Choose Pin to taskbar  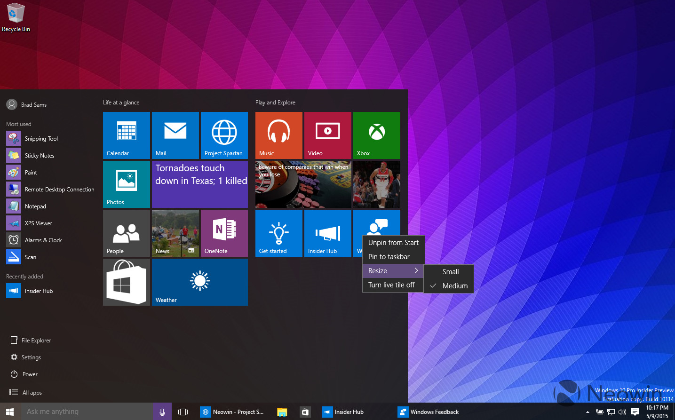[x=393, y=257]
